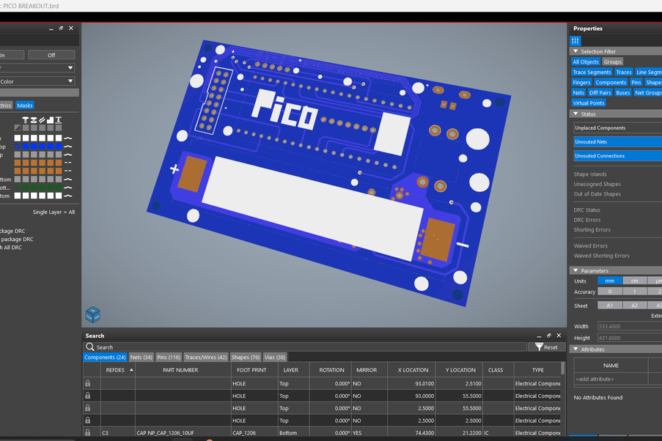Image resolution: width=662 pixels, height=441 pixels.
Task: Switch to the Nets (34) tab
Action: coord(141,357)
